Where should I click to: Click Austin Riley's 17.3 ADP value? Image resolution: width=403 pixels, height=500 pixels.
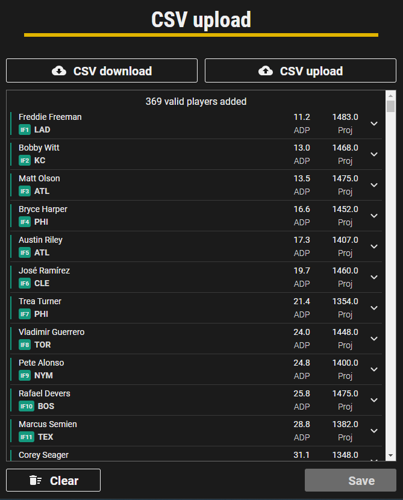(302, 240)
